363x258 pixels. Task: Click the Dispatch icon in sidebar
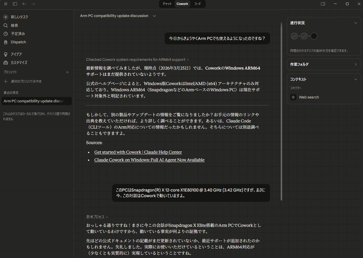5,42
